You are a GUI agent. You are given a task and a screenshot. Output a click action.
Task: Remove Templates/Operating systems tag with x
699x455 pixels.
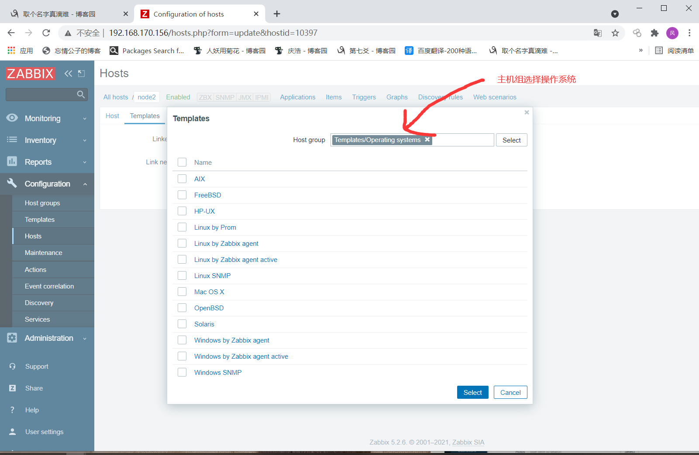(x=427, y=139)
